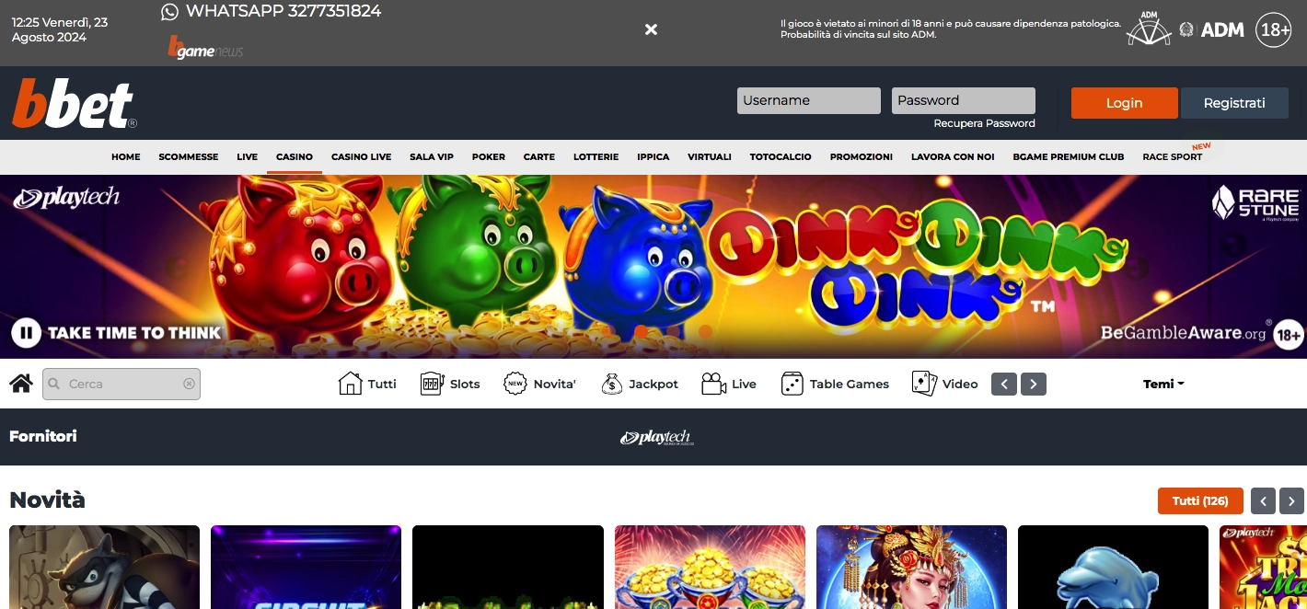
Task: Click the Registrati button
Action: click(1234, 103)
